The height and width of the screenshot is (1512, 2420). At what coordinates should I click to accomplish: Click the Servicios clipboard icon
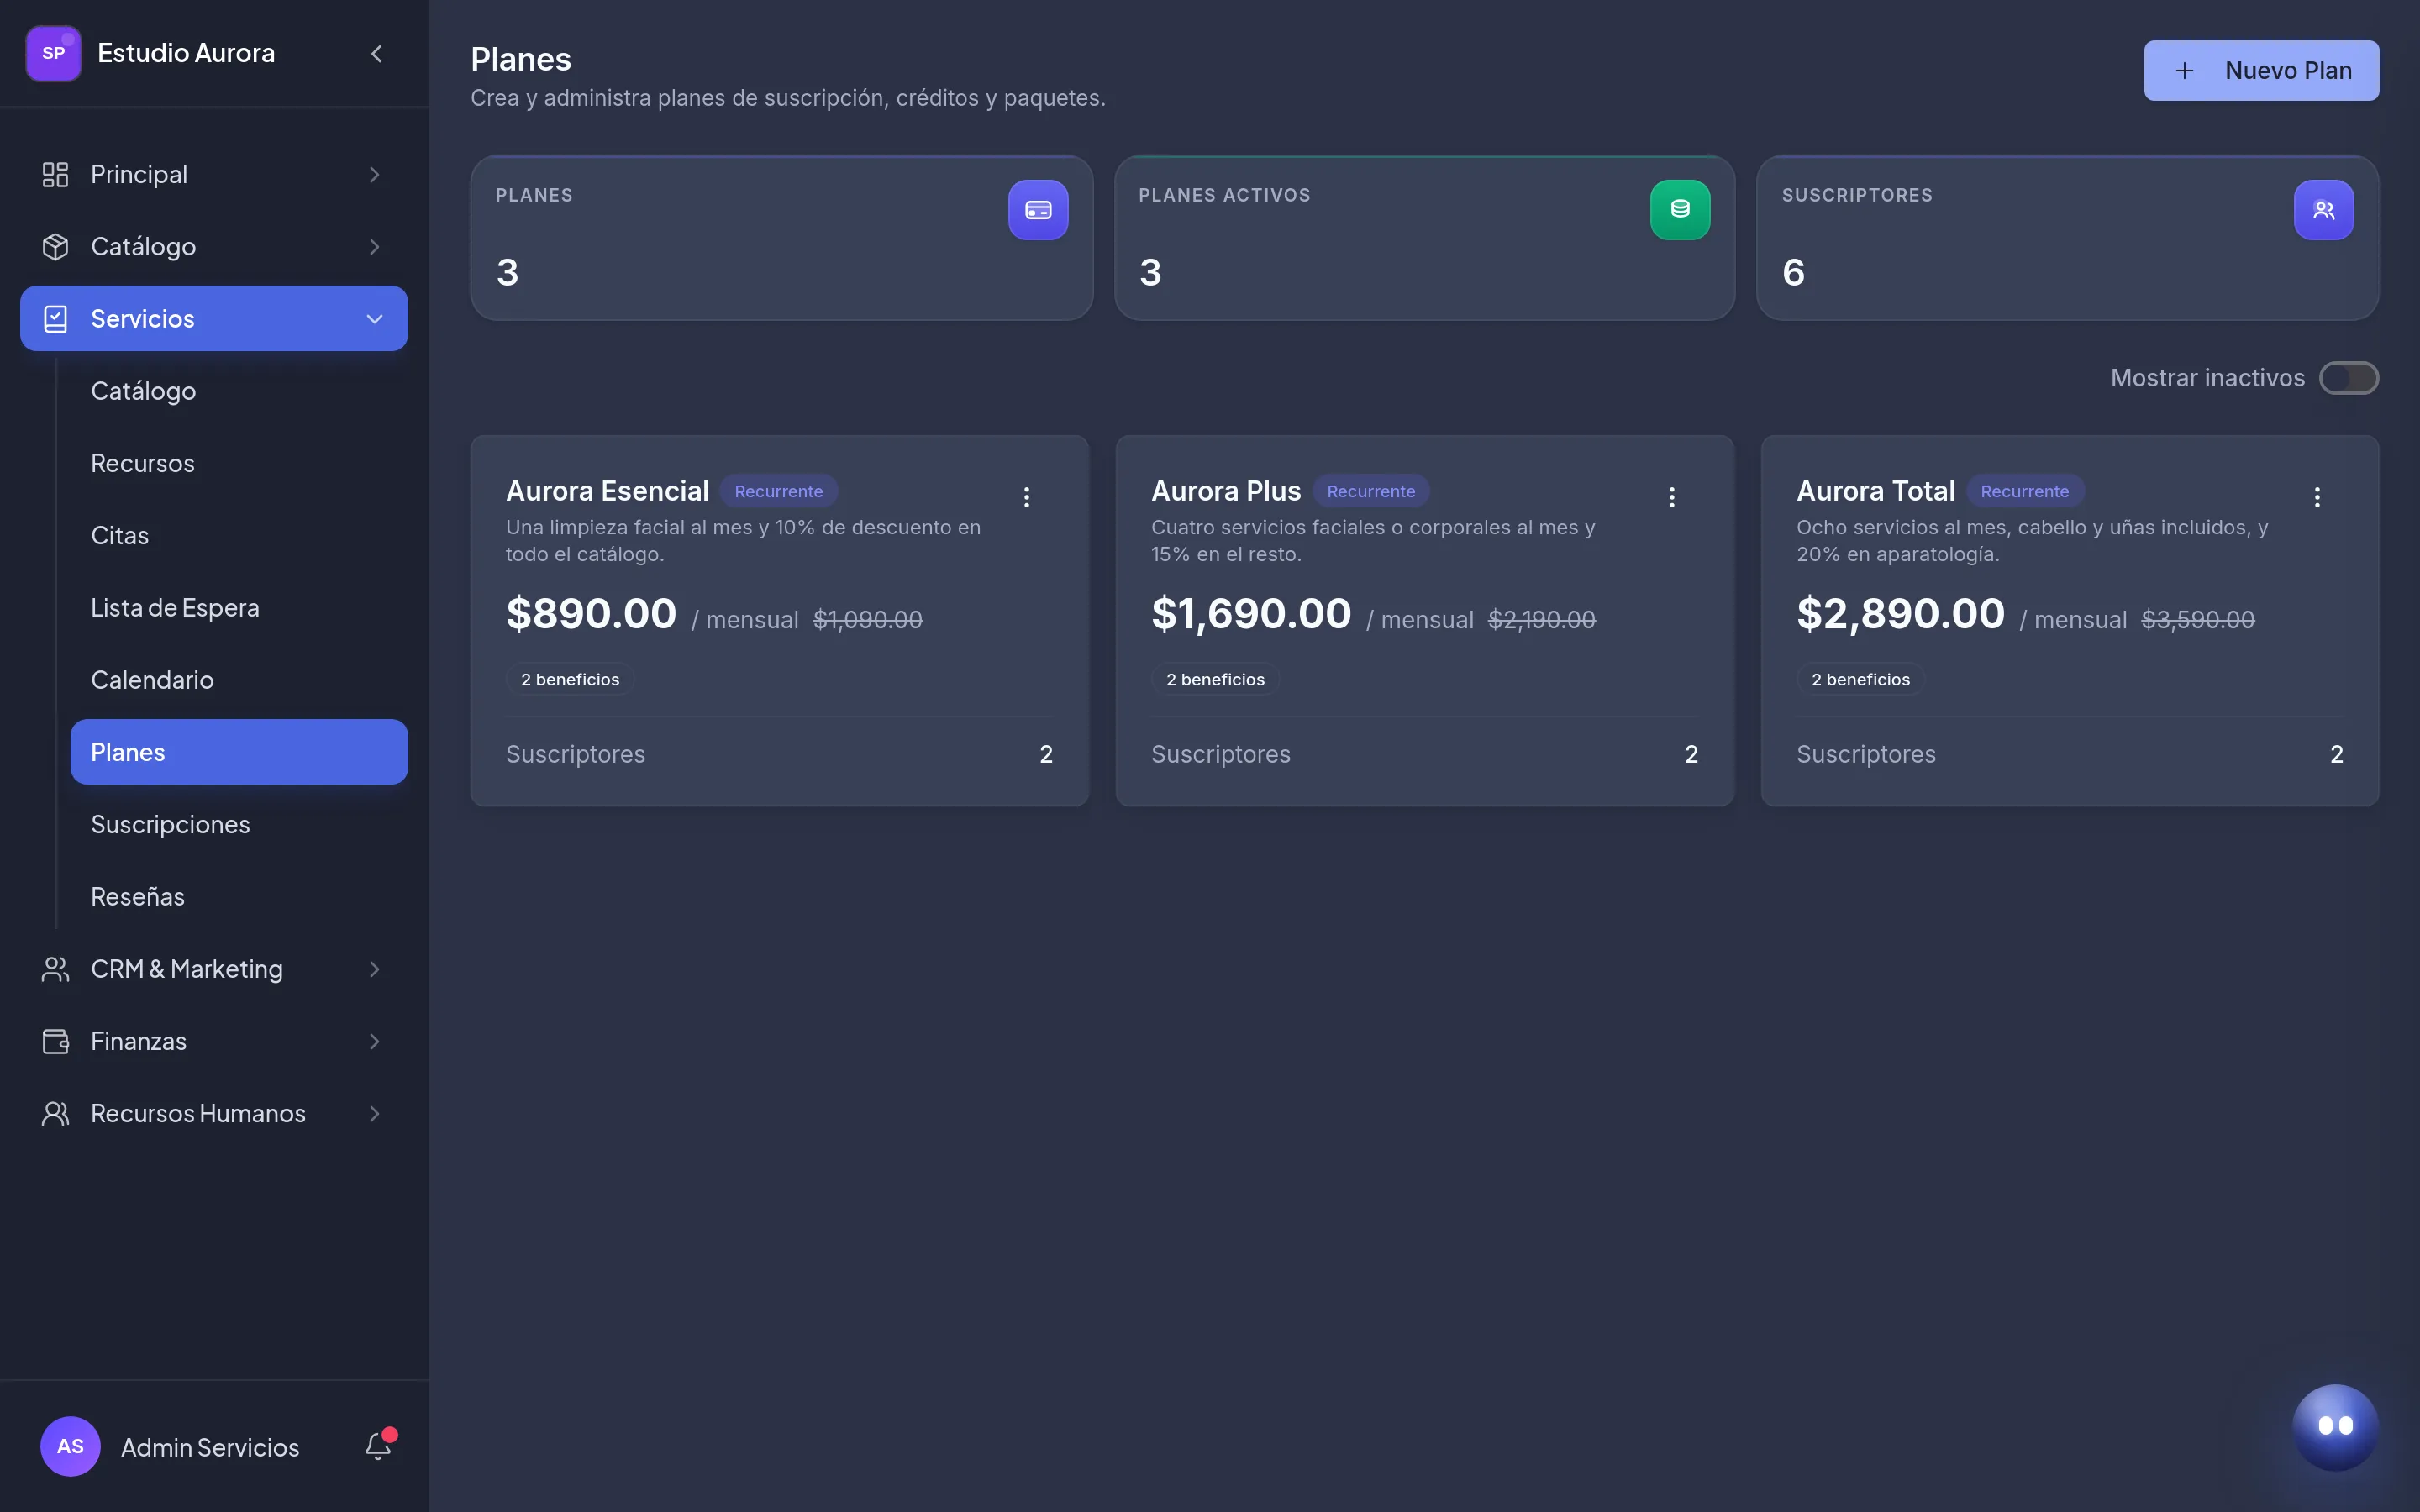[55, 319]
